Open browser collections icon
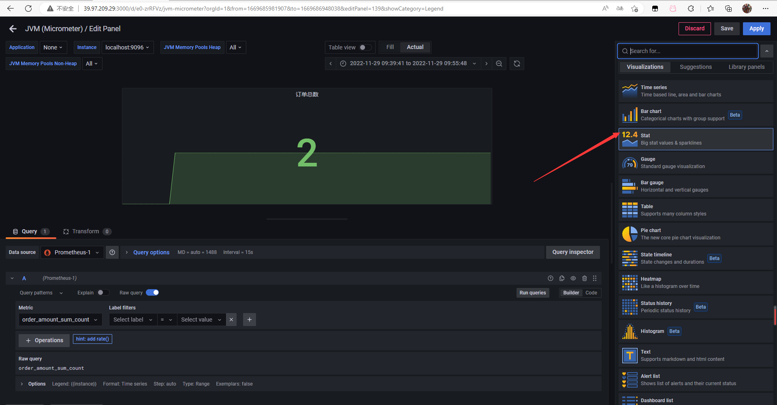 pos(728,8)
